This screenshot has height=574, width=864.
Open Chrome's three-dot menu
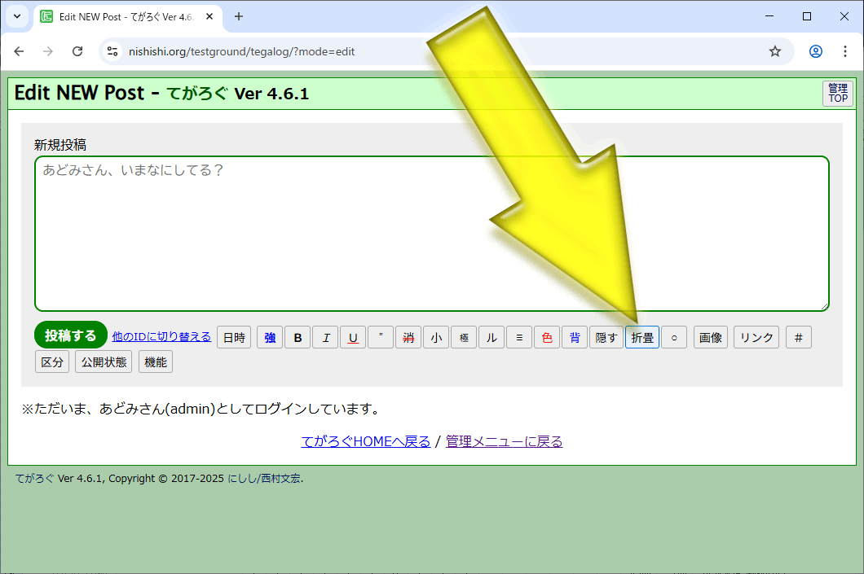point(845,51)
